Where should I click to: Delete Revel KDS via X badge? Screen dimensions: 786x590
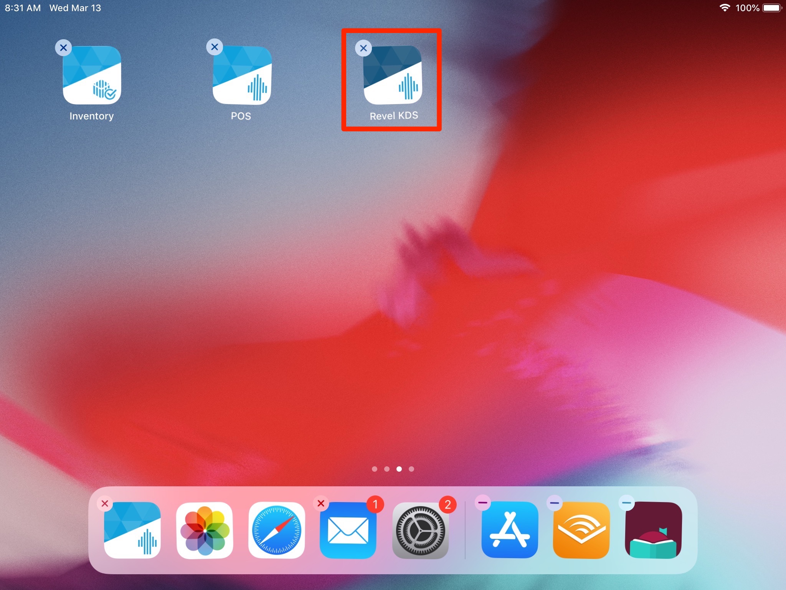pos(363,48)
